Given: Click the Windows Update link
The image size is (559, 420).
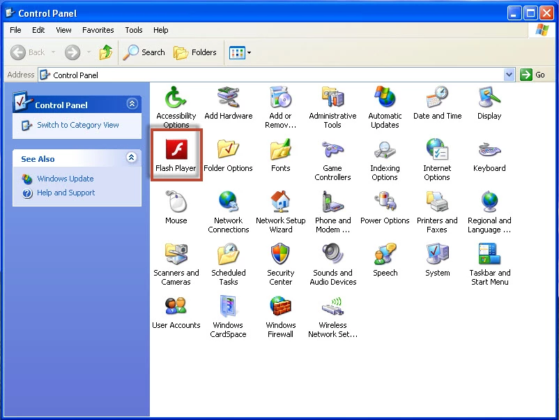Looking at the screenshot, I should (x=66, y=179).
